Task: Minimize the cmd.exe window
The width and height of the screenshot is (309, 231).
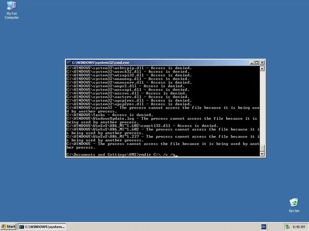Action: 252,63
